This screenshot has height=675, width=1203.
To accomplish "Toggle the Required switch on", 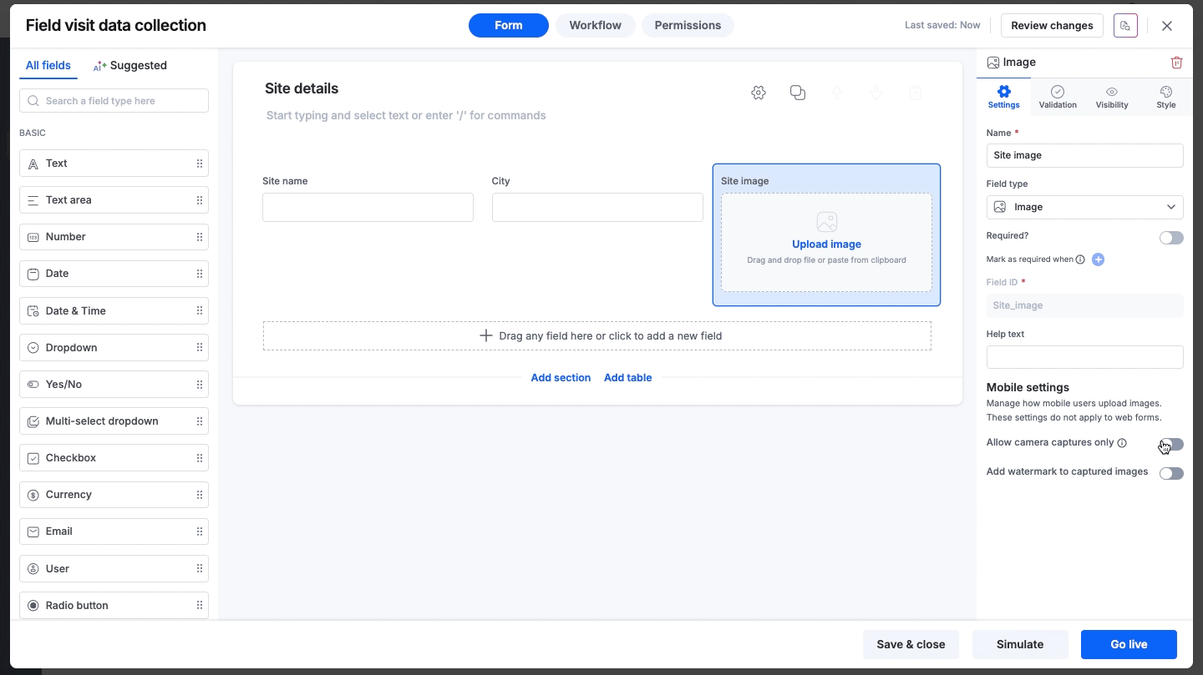I will pyautogui.click(x=1170, y=238).
